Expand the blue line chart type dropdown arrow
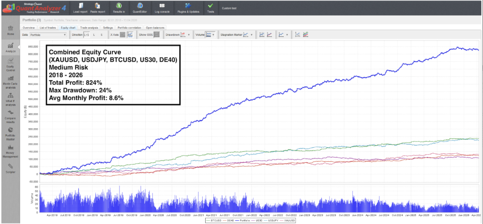Viewport: 483px width, 224px height. pos(287,35)
